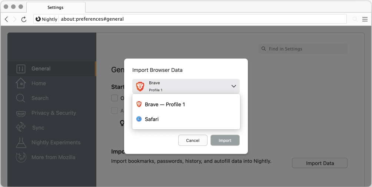Click the More from Mozilla icon
The width and height of the screenshot is (372, 187).
tap(21, 157)
